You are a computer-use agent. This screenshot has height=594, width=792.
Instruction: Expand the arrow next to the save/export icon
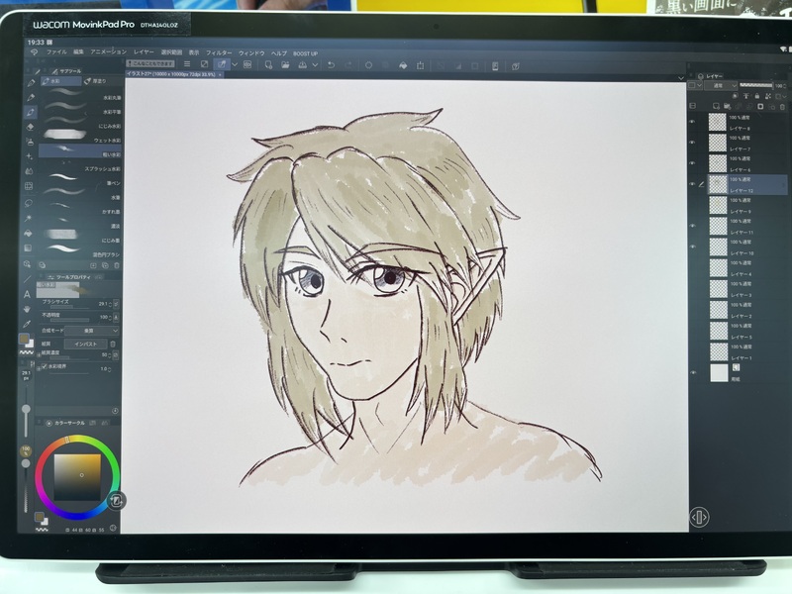pyautogui.click(x=315, y=65)
